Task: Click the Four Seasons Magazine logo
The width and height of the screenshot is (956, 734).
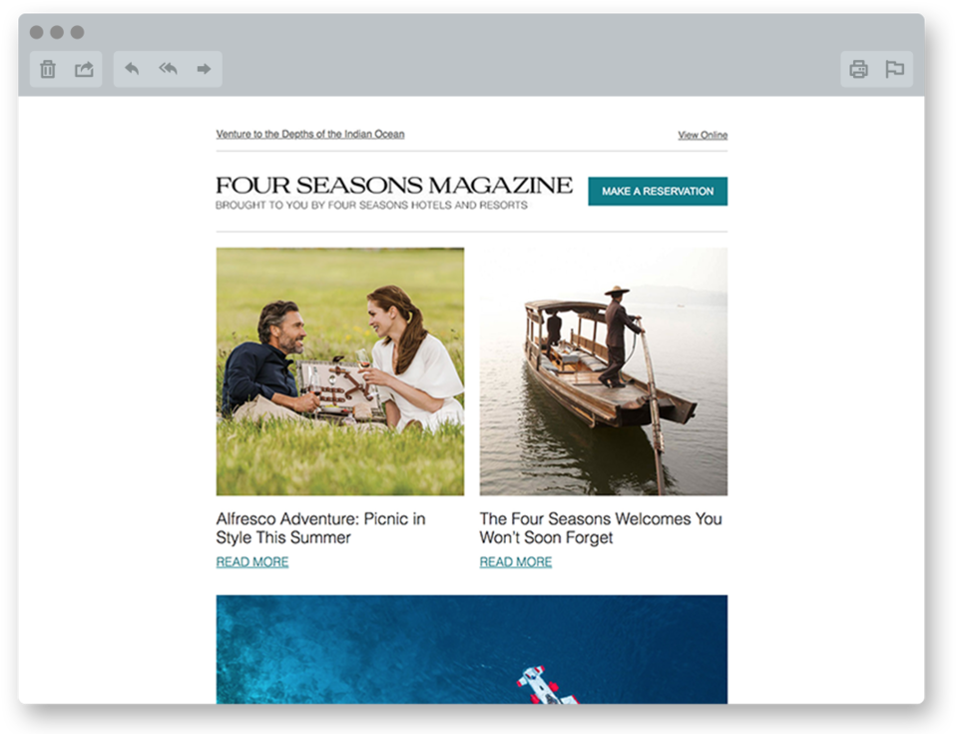Action: pos(394,185)
